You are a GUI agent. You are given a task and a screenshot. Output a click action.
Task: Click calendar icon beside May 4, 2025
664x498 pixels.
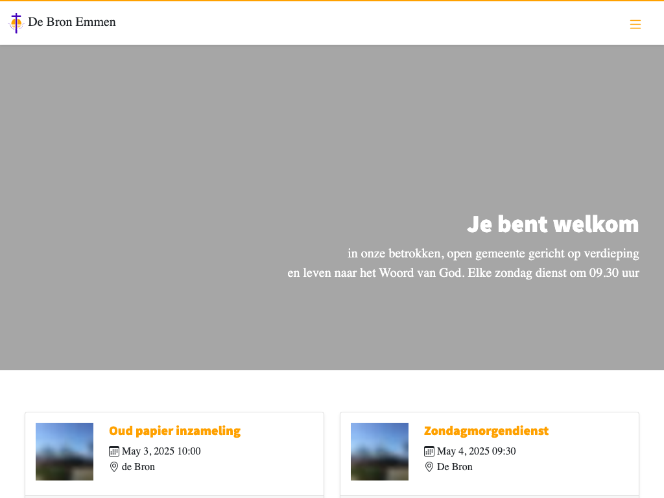pos(429,451)
